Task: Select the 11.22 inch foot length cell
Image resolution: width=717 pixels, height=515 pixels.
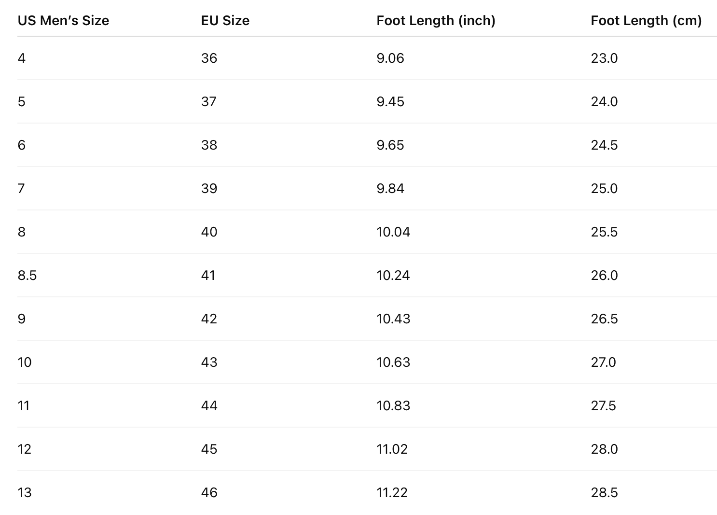Action: [392, 493]
